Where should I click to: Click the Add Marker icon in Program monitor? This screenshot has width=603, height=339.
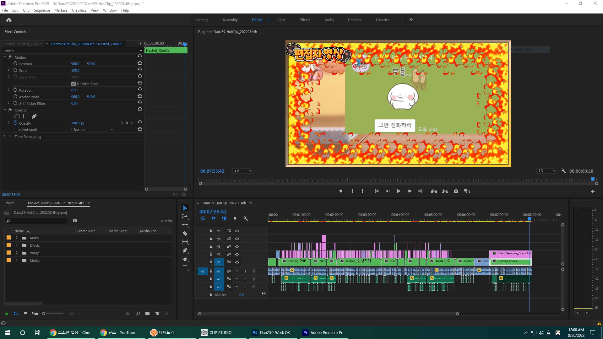coord(341,191)
